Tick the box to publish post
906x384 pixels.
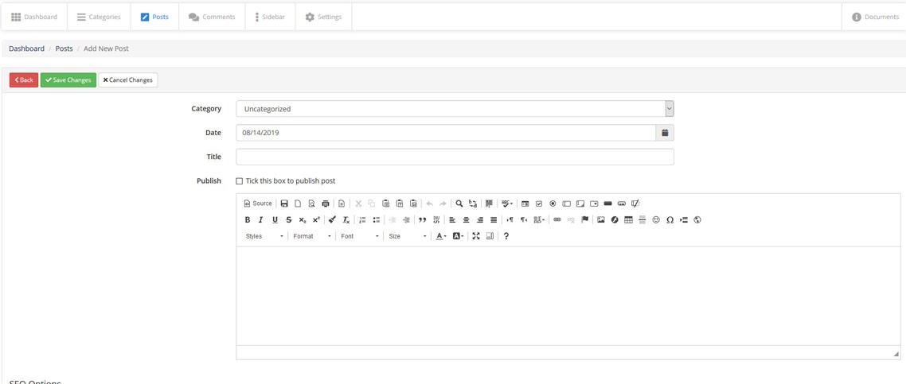pos(240,181)
